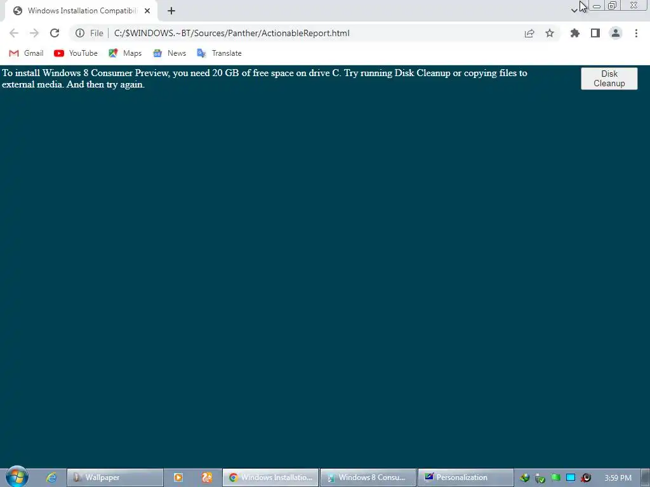Go back using the back arrow
Image resolution: width=650 pixels, height=487 pixels.
click(x=14, y=33)
